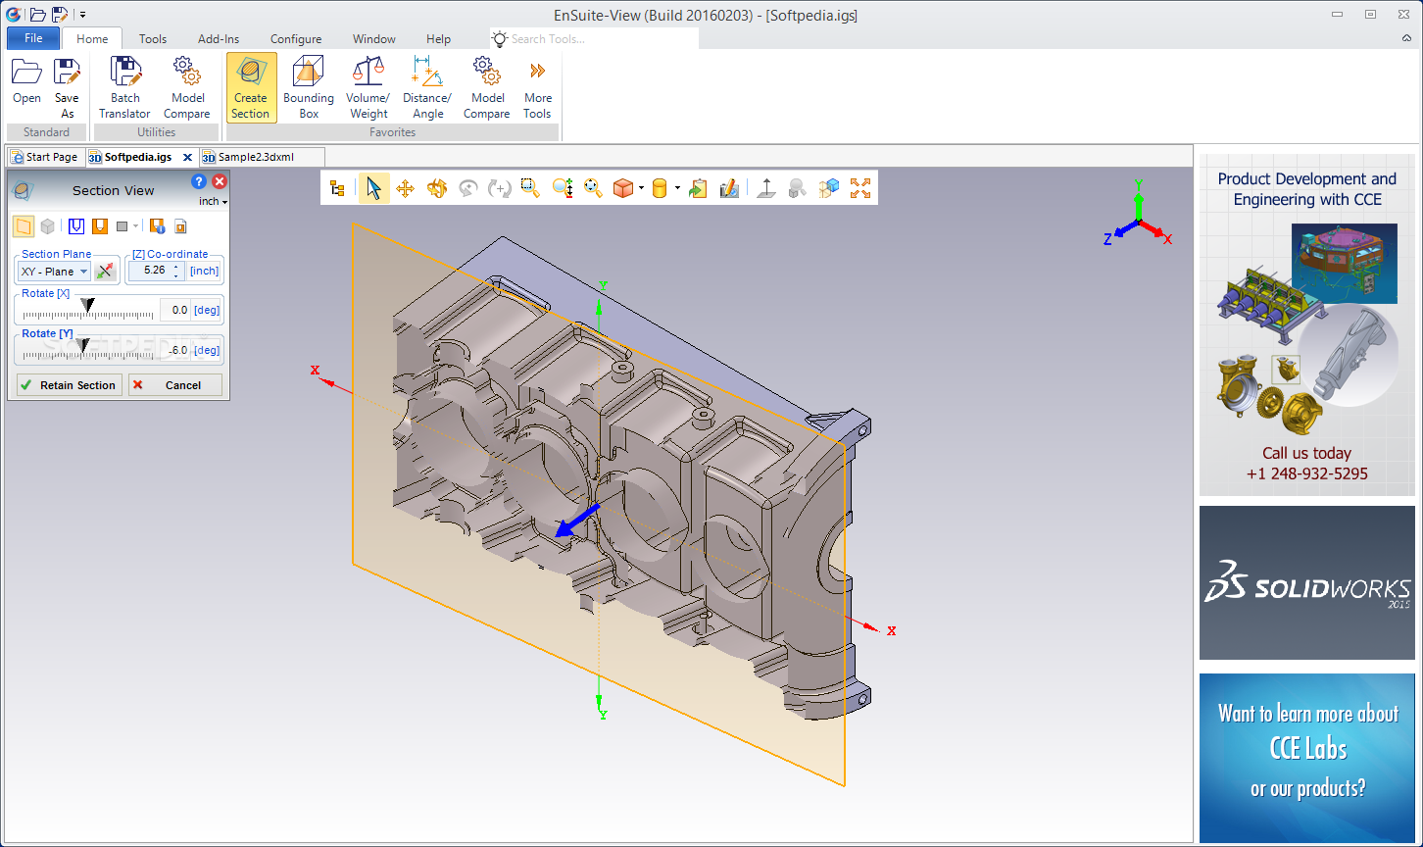Switch to the Start Page document tab
The width and height of the screenshot is (1423, 847).
[x=45, y=157]
